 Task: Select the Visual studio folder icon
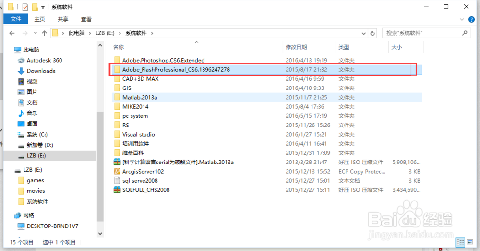pos(117,135)
